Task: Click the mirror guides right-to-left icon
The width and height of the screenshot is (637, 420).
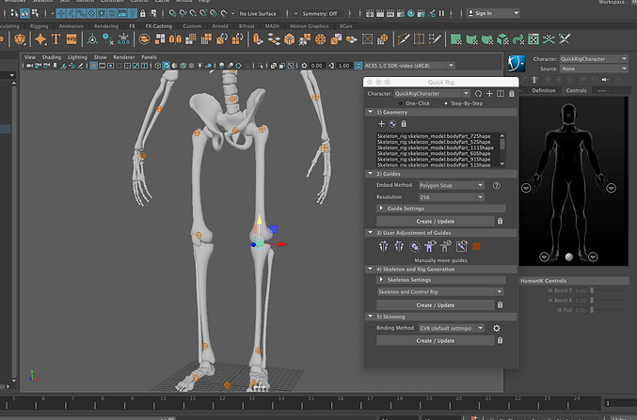Action: (x=399, y=246)
